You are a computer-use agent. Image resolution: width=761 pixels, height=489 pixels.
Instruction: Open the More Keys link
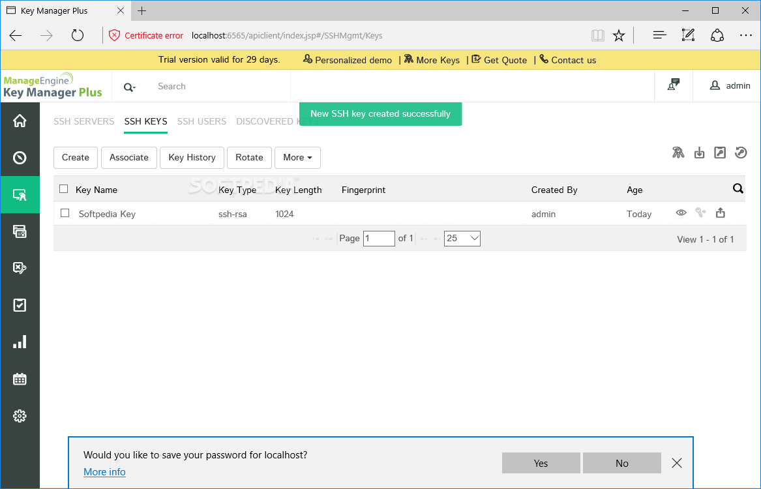432,60
